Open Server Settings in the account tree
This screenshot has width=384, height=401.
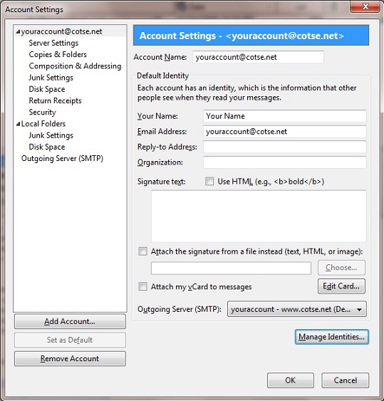(53, 43)
